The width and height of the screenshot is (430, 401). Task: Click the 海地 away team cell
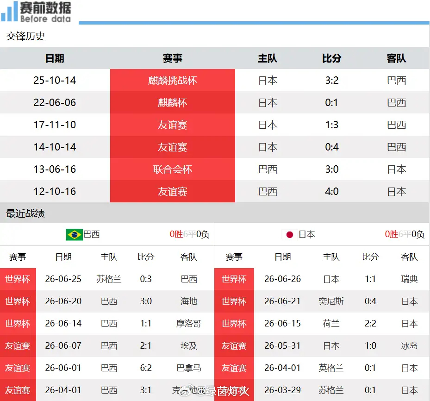click(x=189, y=301)
